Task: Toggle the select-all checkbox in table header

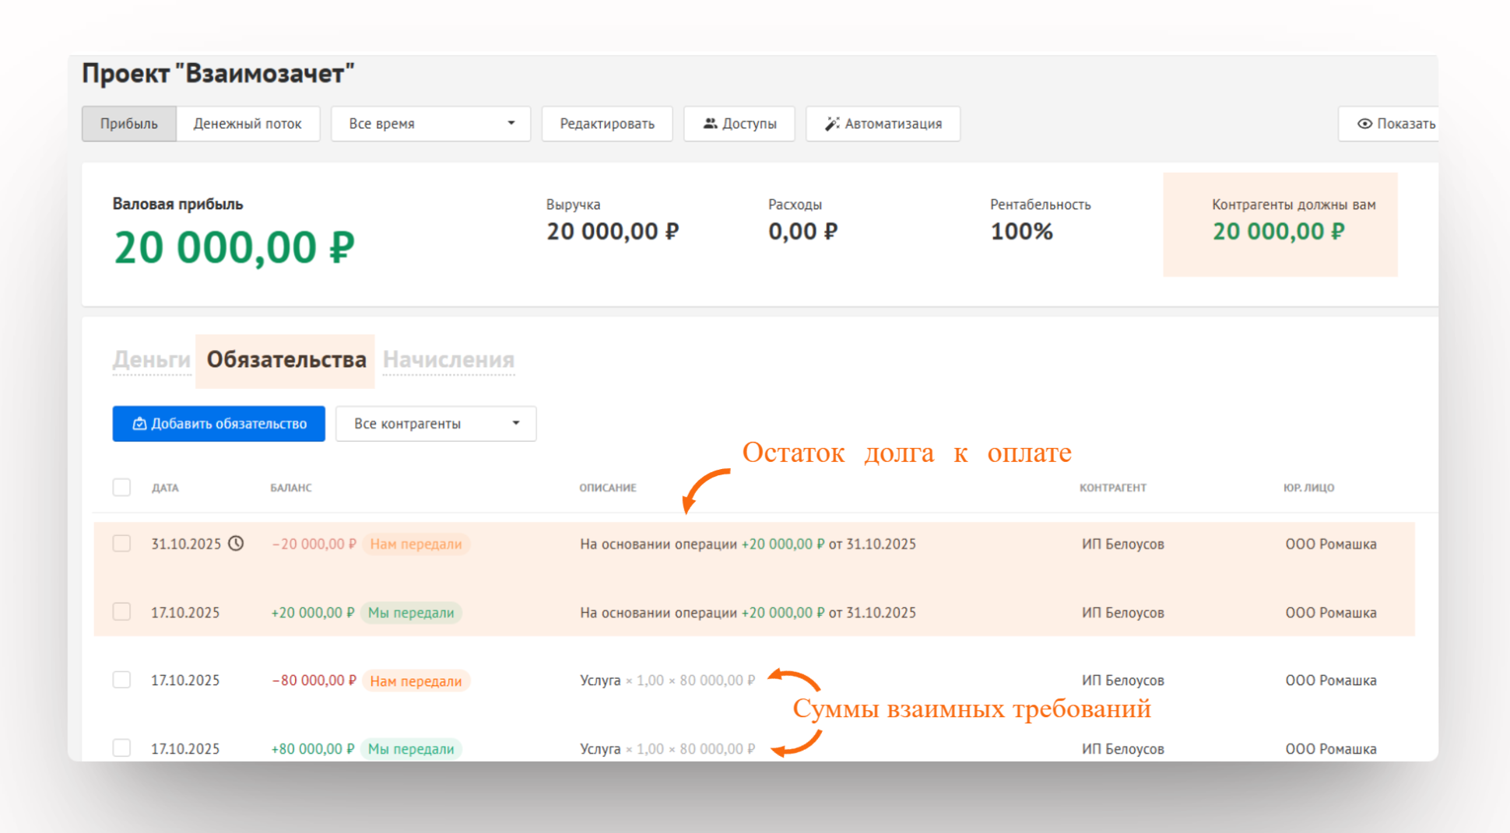Action: point(121,488)
